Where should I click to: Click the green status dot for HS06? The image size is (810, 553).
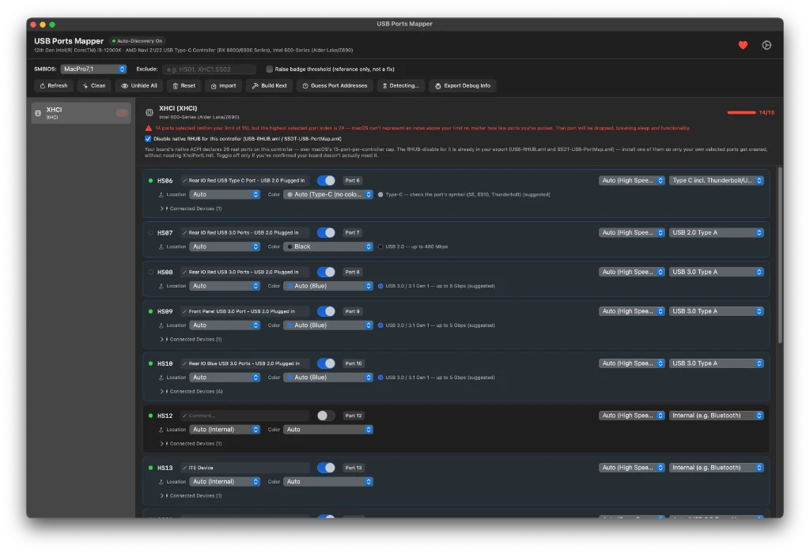click(x=150, y=181)
